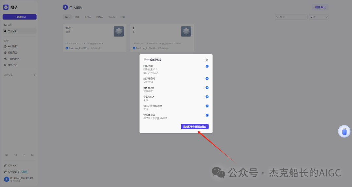Select 个人空间 in the sidebar
Viewport: 352px width, 187px height.
coord(20,31)
